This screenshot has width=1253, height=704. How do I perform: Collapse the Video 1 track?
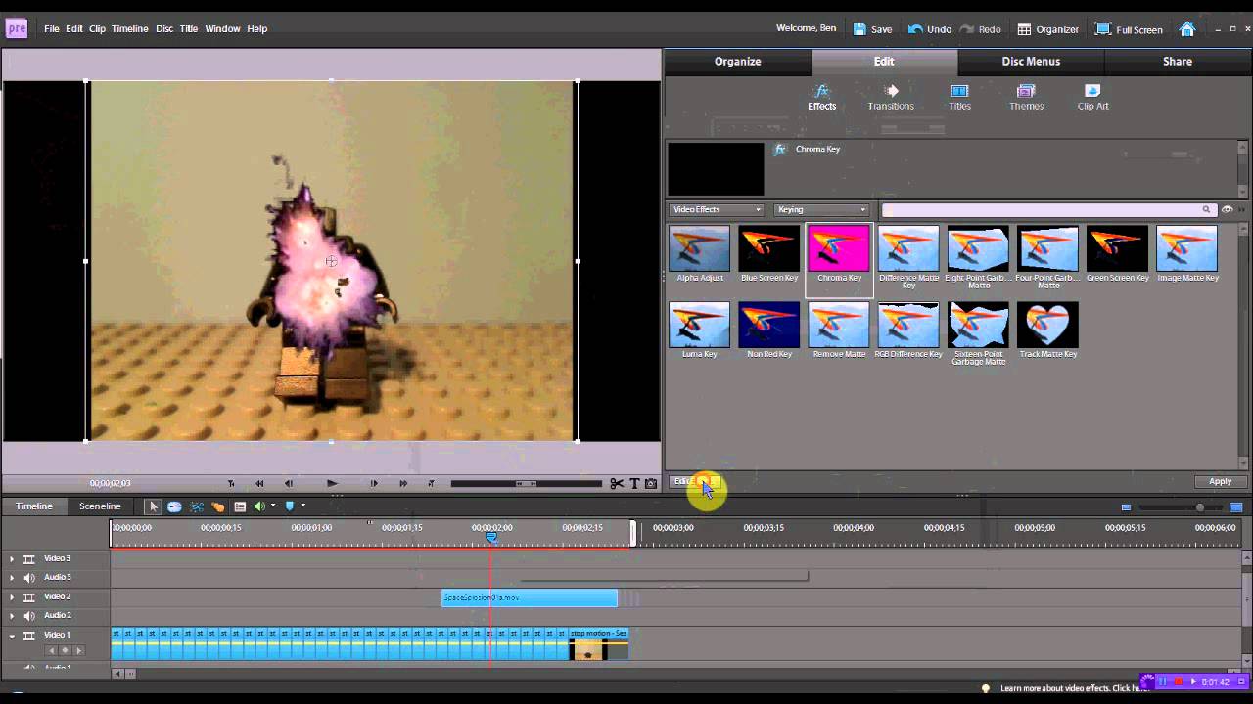coord(12,635)
